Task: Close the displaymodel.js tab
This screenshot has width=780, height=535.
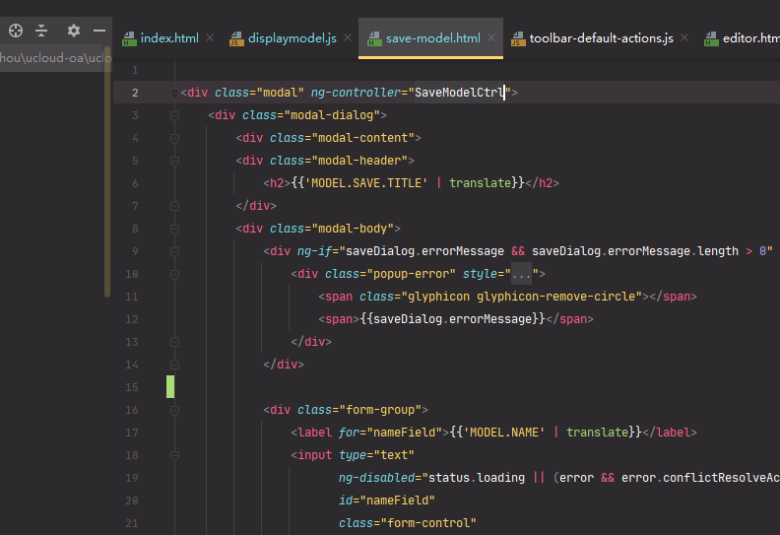Action: (x=348, y=37)
